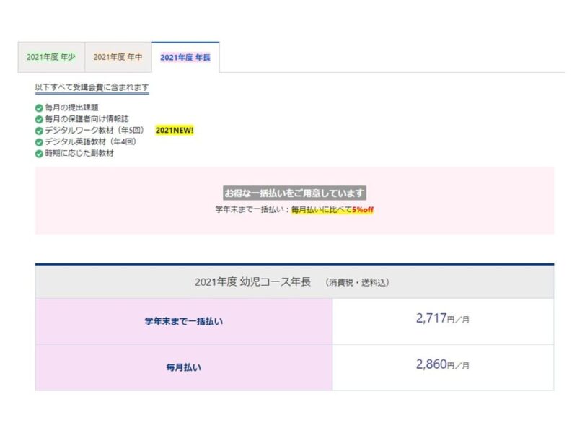
Task: Click the text 学年末まで一括払い： in pink box
Action: point(252,209)
